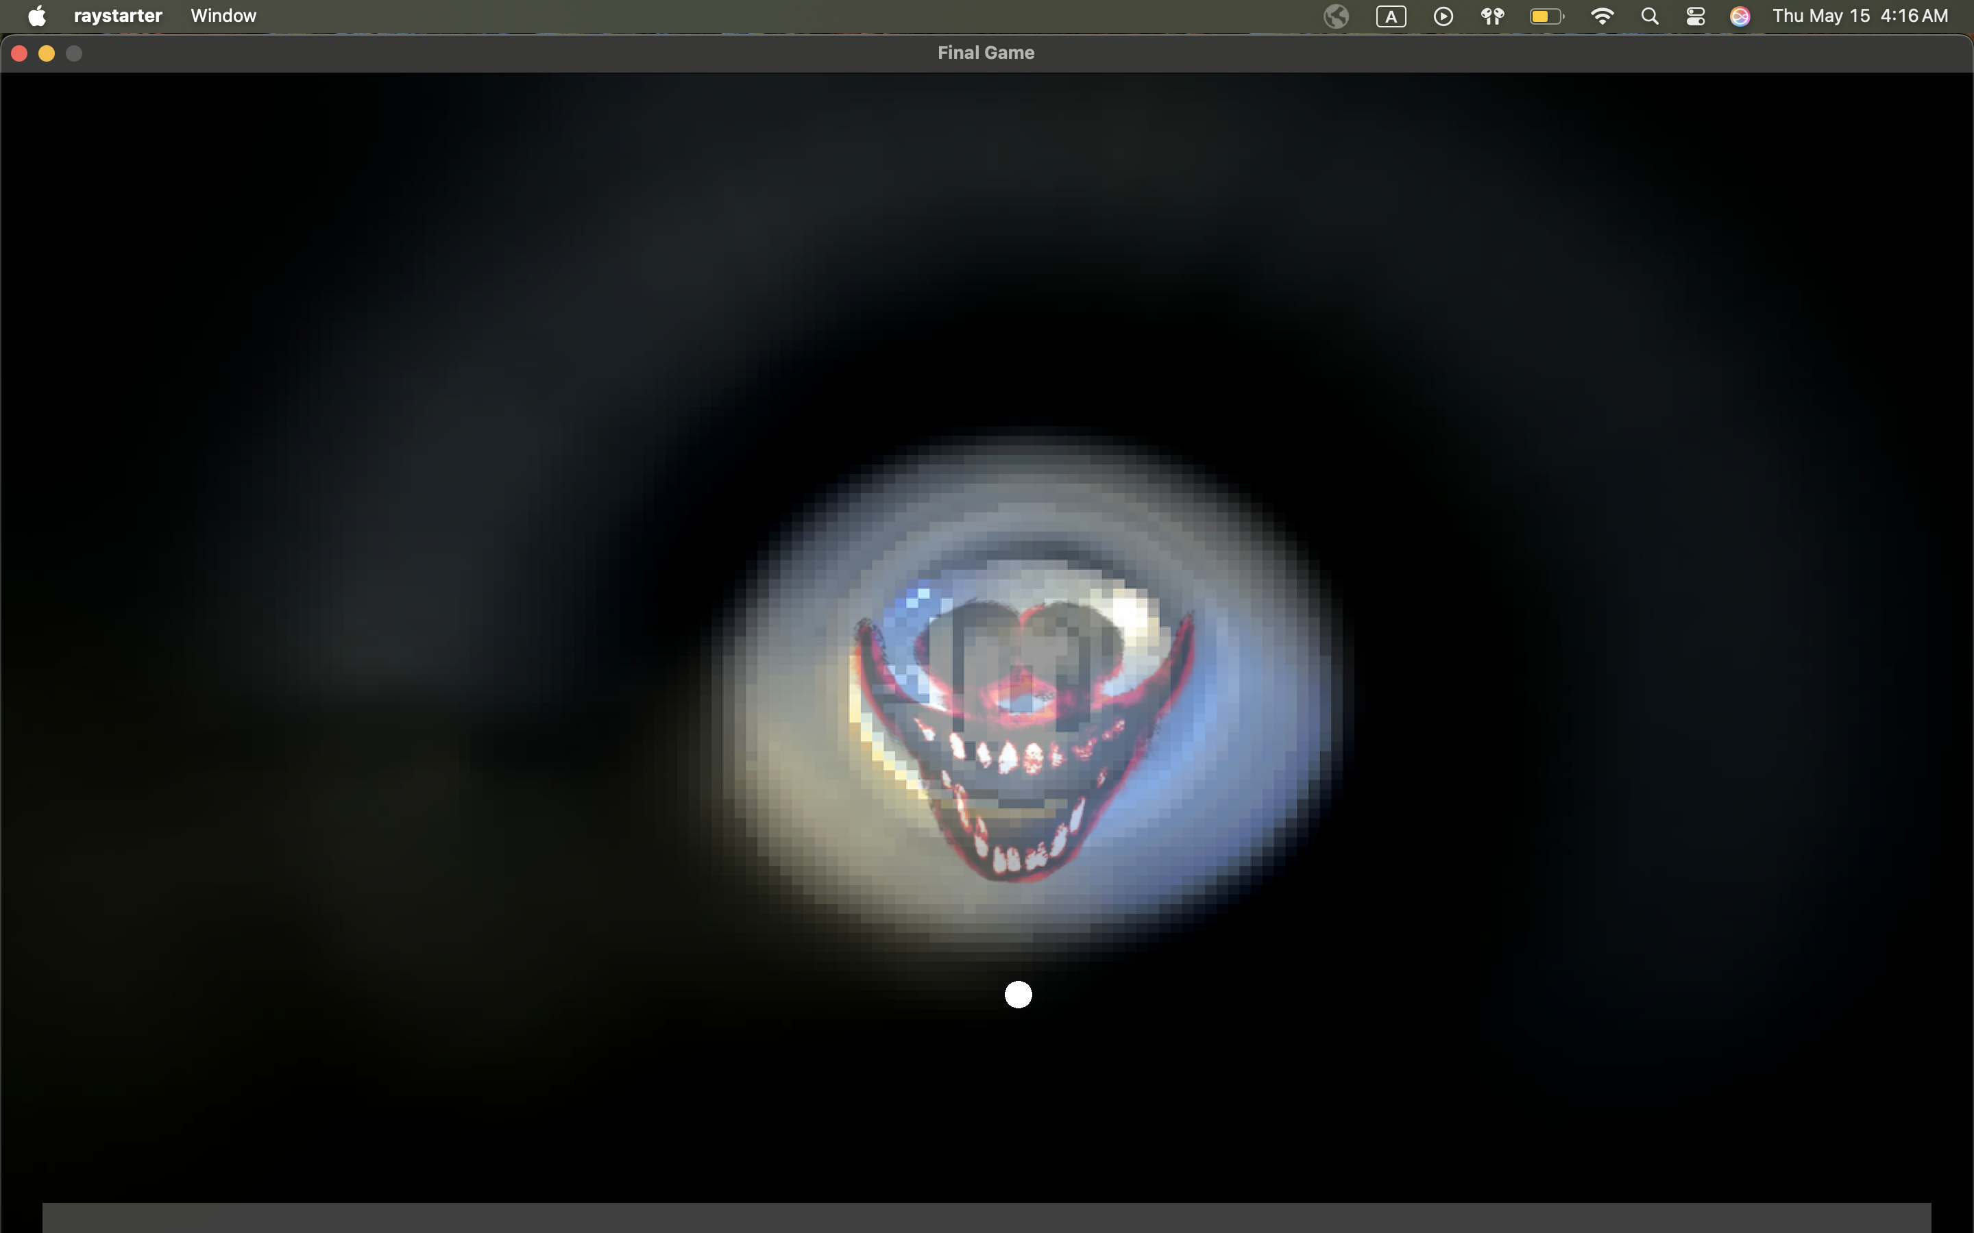Click the globe icon in menu bar

tap(1336, 16)
